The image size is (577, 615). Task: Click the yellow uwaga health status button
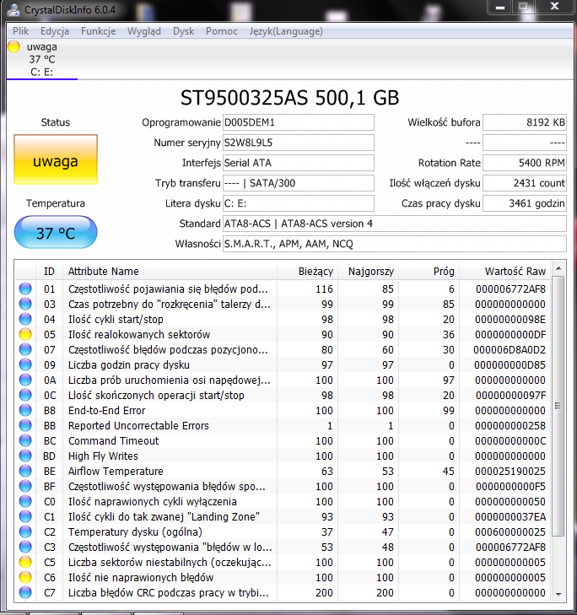(x=56, y=159)
